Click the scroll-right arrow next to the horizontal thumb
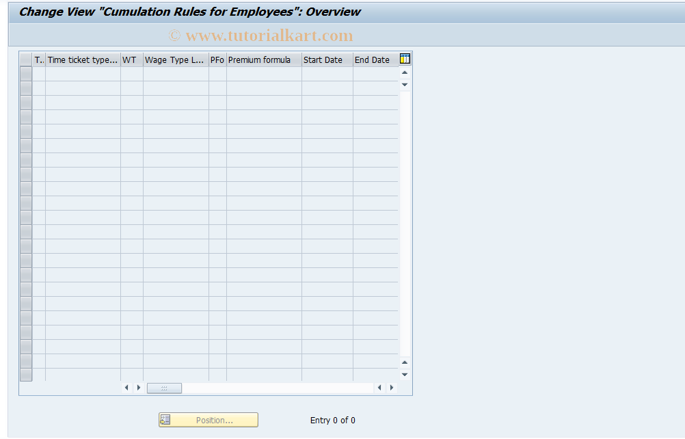The image size is (685, 439). point(139,388)
